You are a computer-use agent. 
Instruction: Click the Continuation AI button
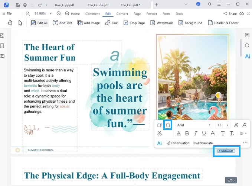click(178, 143)
